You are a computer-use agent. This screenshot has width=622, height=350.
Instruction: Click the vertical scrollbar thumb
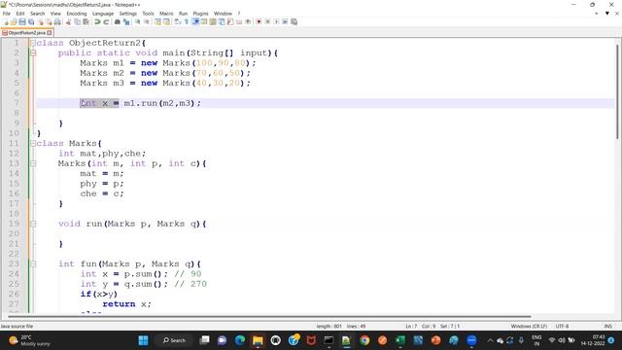point(618,91)
